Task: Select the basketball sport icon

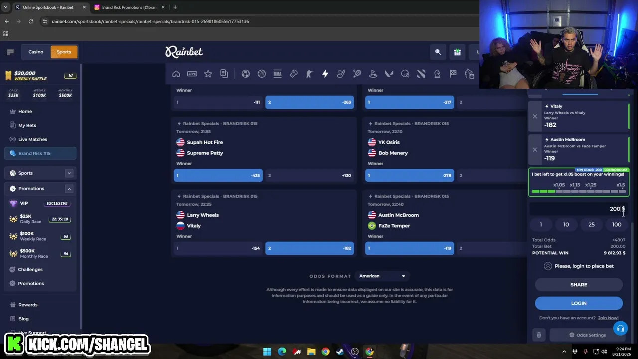Action: pyautogui.click(x=262, y=74)
